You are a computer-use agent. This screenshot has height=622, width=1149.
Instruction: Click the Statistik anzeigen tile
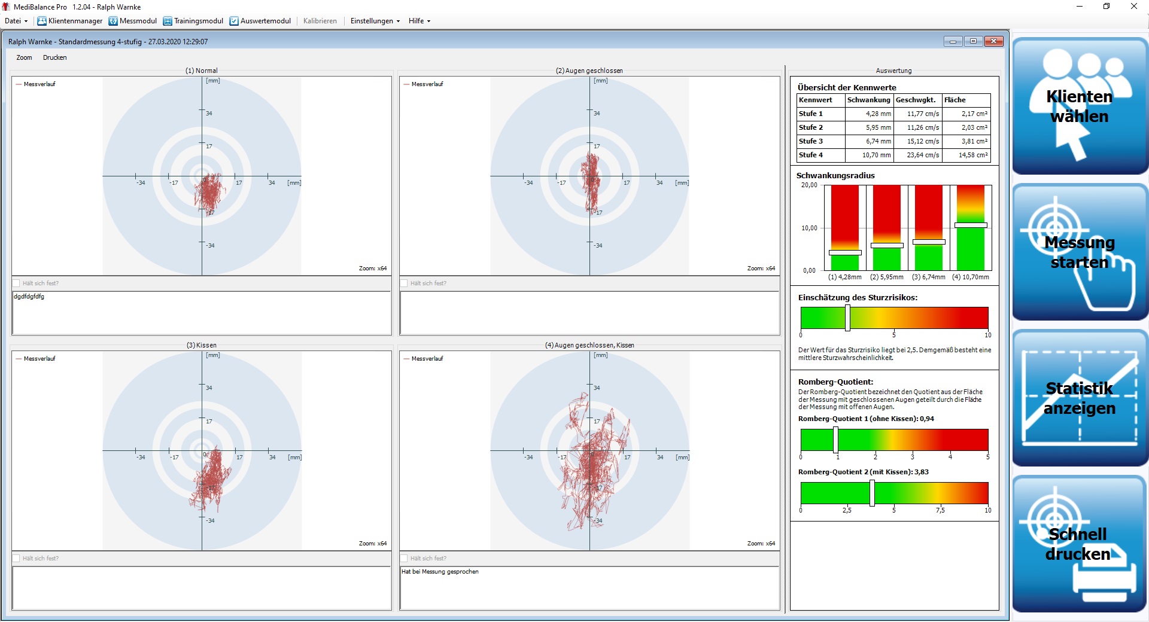1080,398
